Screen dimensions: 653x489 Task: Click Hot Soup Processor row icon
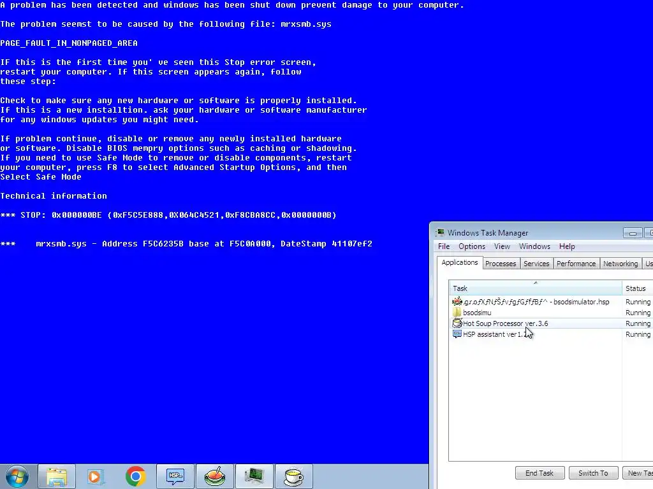point(457,323)
